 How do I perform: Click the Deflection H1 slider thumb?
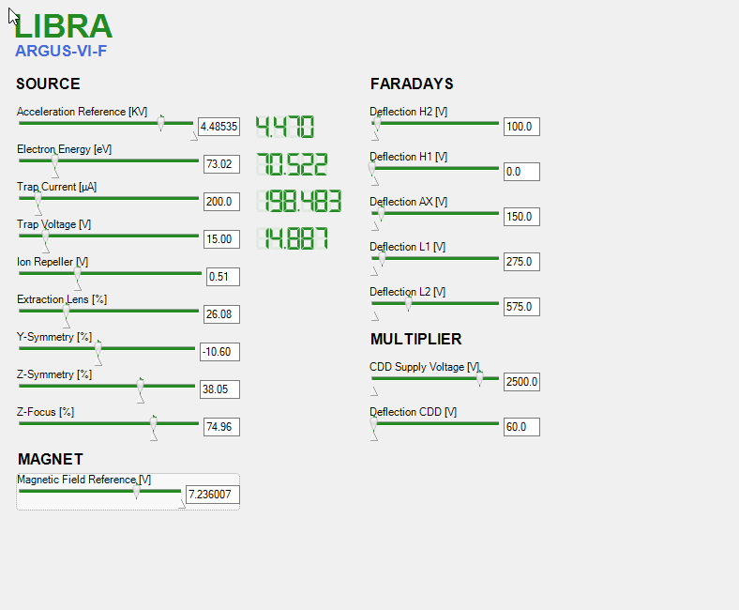(x=372, y=168)
